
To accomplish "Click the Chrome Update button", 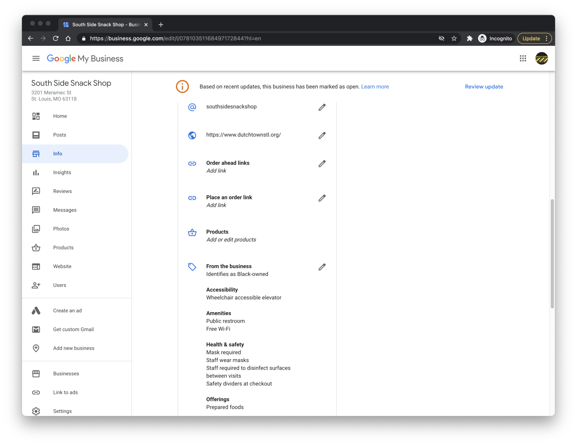I will pyautogui.click(x=534, y=38).
